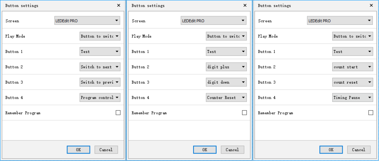Image resolution: width=379 pixels, height=161 pixels.
Task: Check Remember Program in the 'Timing Pause' dialog
Action: pos(370,113)
